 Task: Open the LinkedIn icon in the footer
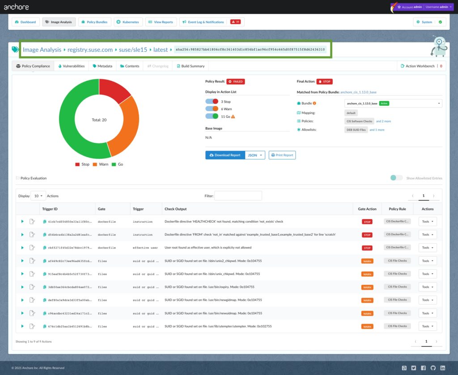point(442,368)
